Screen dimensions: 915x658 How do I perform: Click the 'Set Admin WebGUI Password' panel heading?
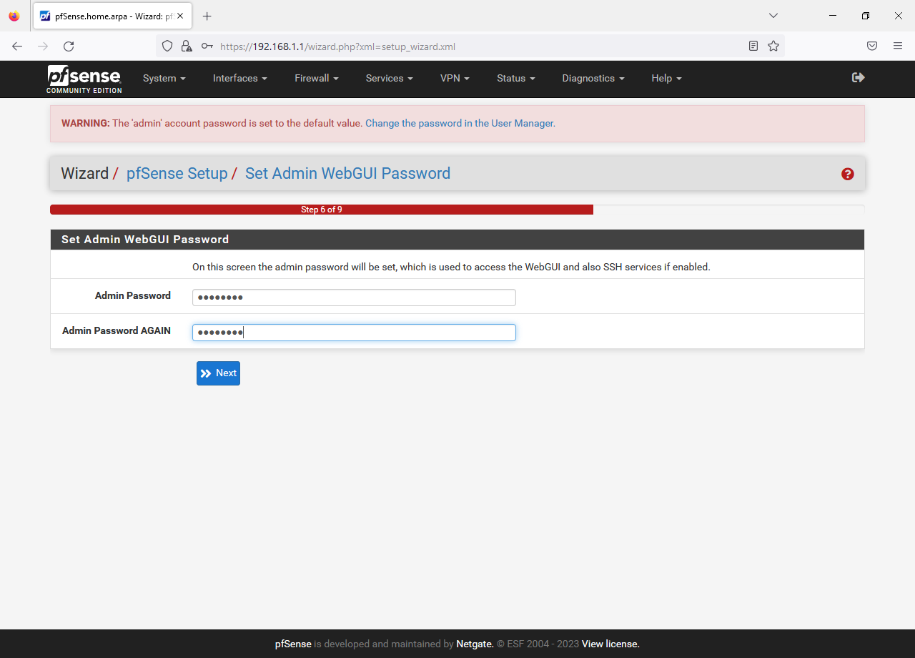tap(145, 240)
